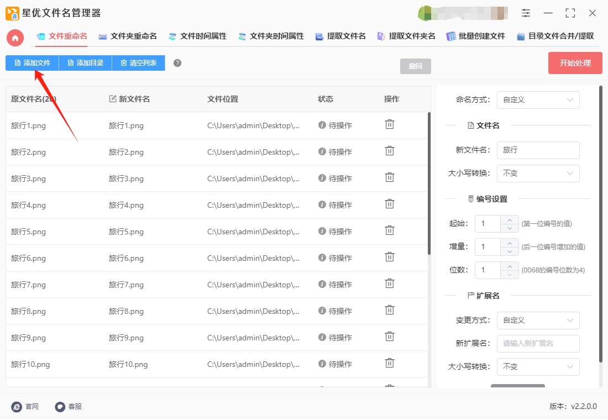608x420 pixels.
Task: Click the settings panel vertical scrollbar
Action: pyautogui.click(x=601, y=224)
